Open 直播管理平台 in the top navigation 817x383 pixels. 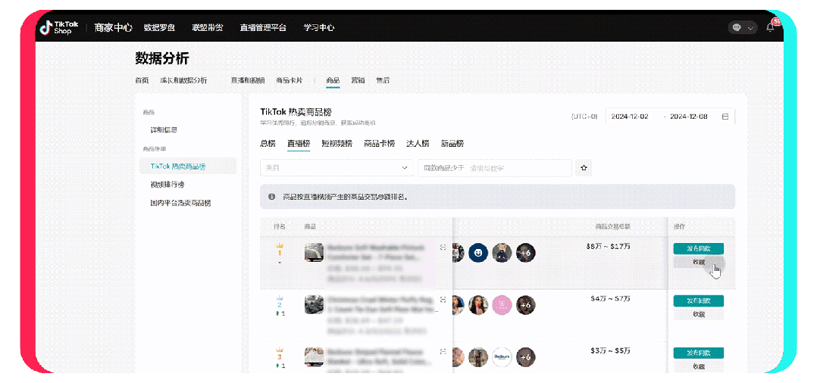click(263, 28)
